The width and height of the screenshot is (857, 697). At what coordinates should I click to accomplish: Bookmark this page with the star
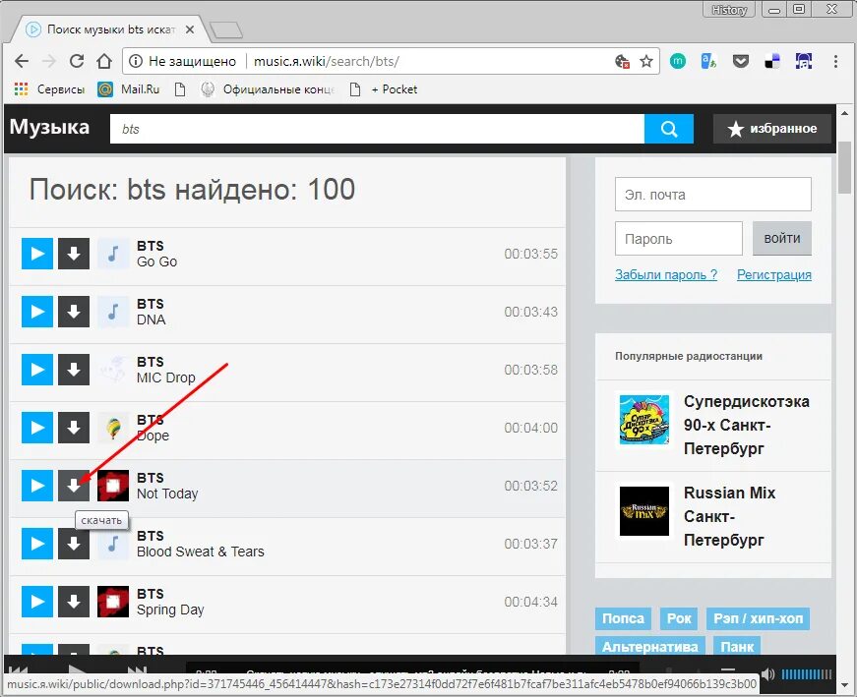[646, 61]
